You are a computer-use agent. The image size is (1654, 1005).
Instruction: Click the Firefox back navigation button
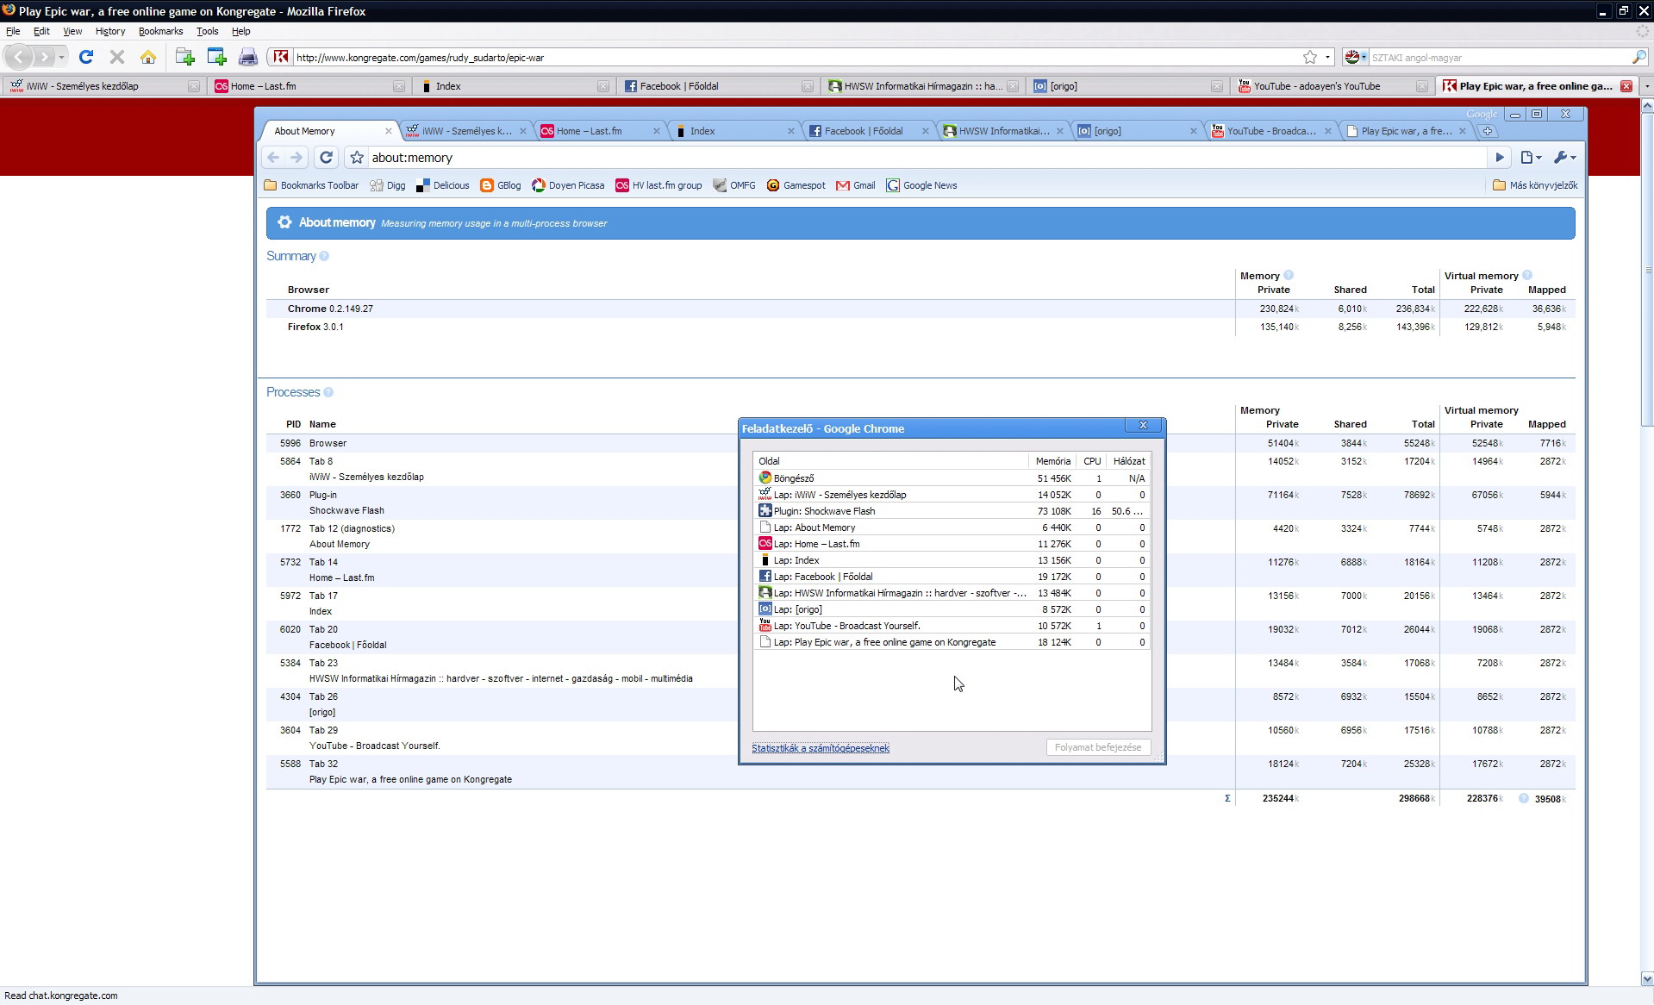click(x=19, y=57)
